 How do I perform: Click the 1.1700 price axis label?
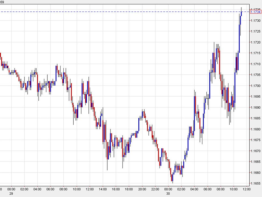(255, 86)
